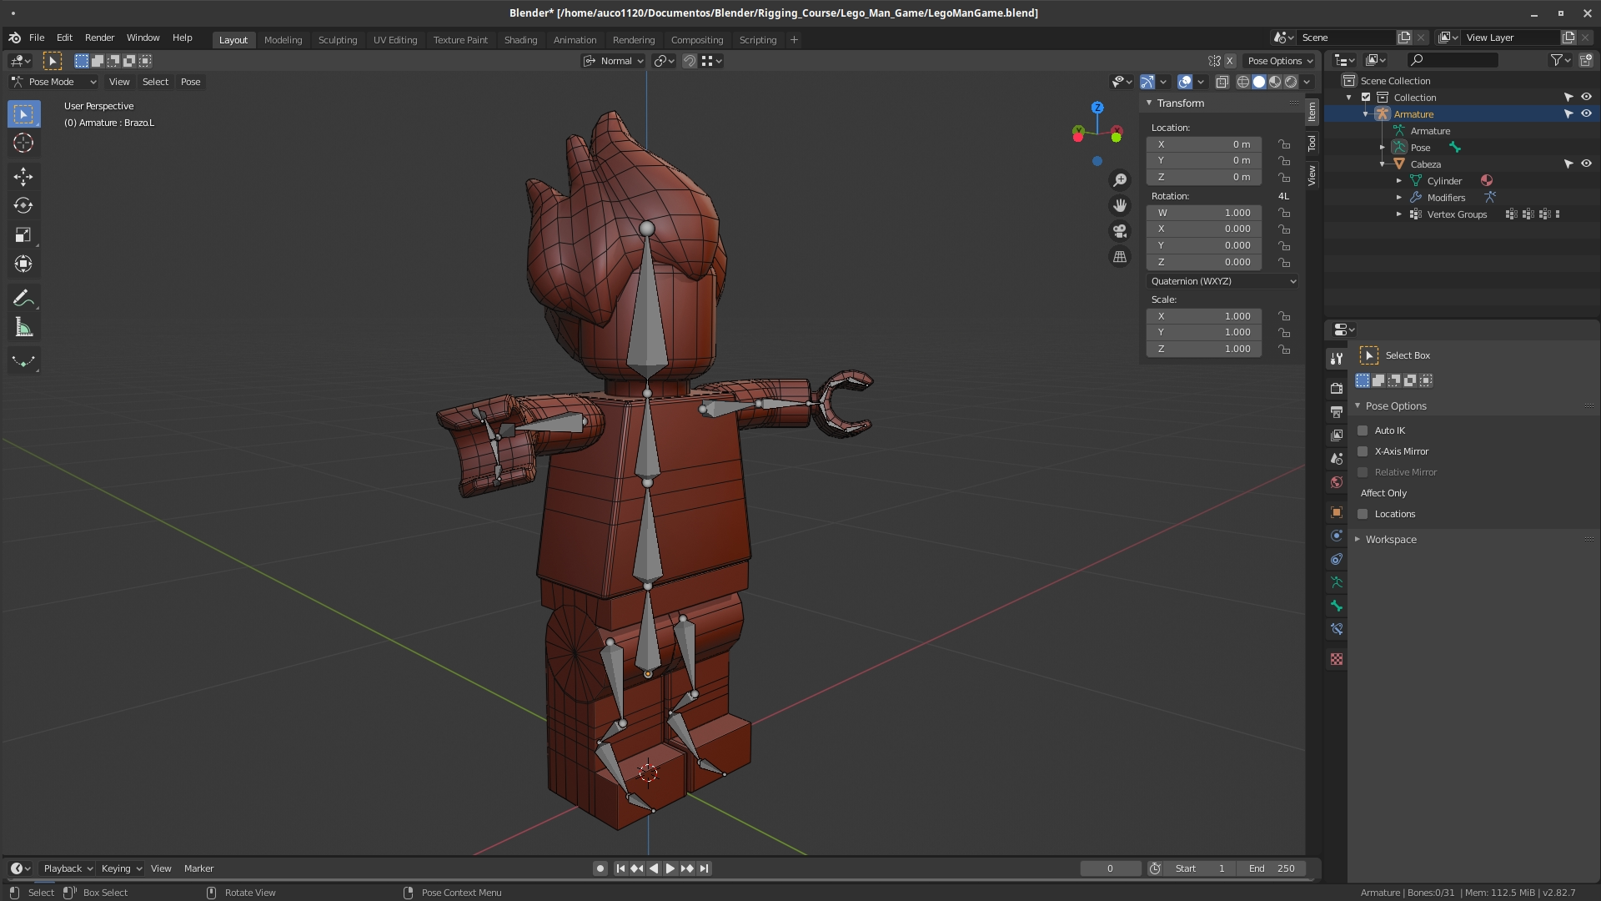Select the Scale tool

[23, 235]
